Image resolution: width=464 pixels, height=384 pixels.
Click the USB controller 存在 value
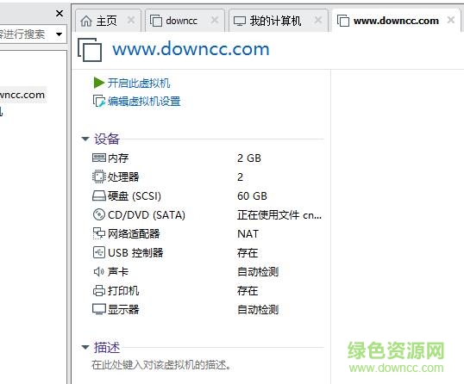[248, 252]
